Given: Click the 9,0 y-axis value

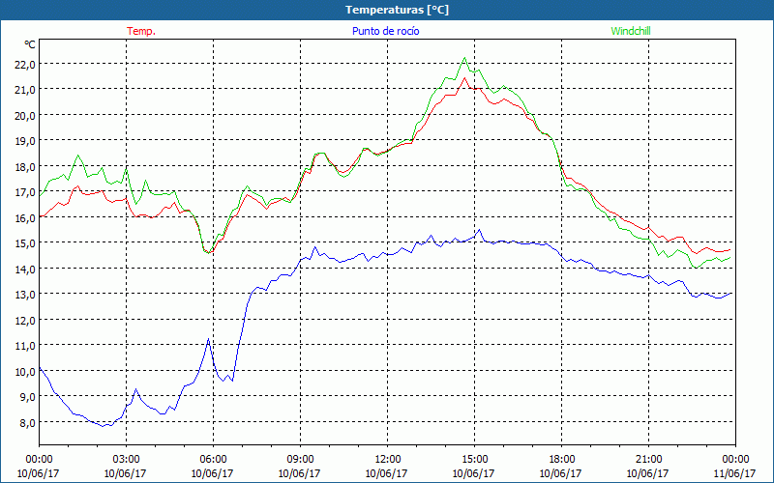Looking at the screenshot, I should tap(28, 397).
